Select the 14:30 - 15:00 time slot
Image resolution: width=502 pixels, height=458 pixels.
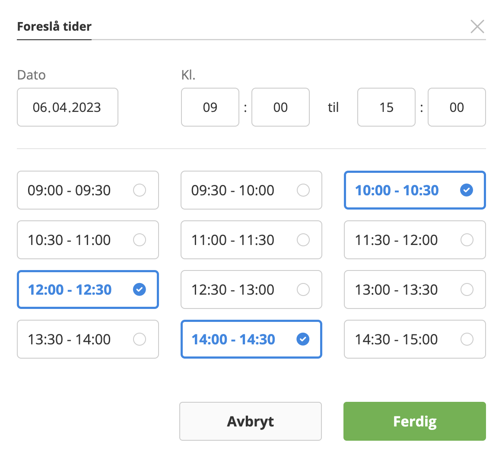[x=415, y=339]
